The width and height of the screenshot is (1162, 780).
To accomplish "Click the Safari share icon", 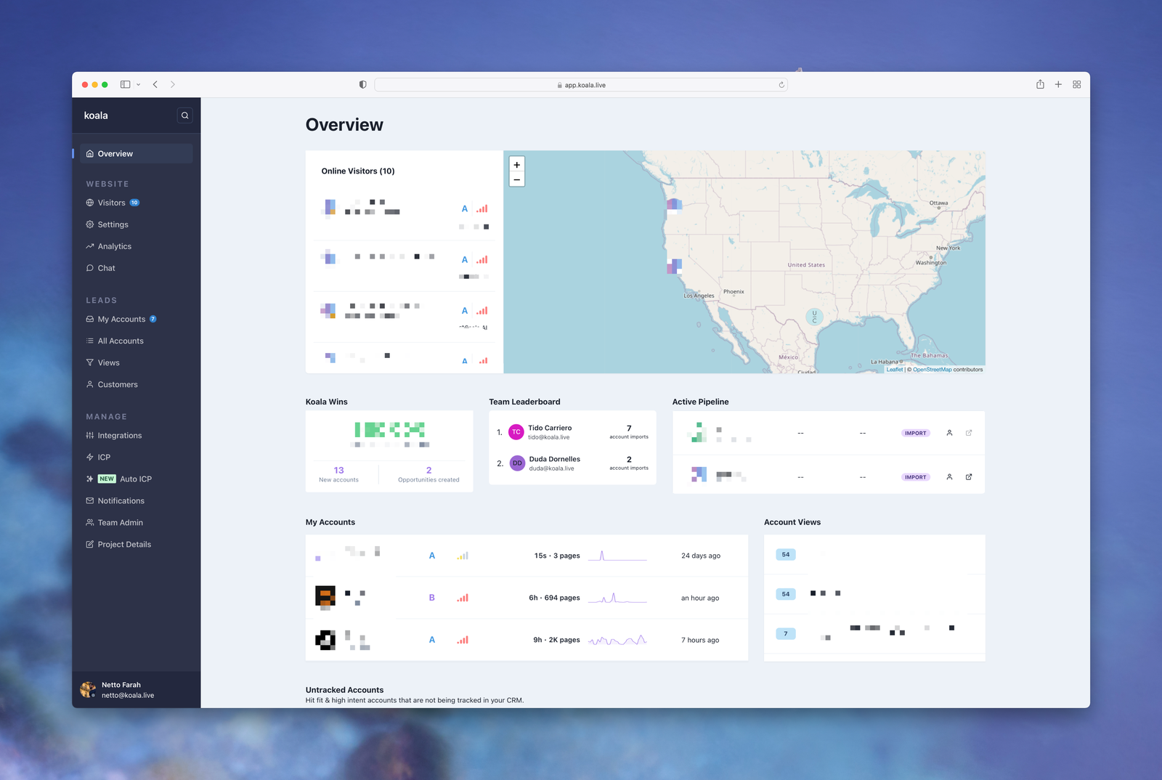I will click(x=1040, y=85).
